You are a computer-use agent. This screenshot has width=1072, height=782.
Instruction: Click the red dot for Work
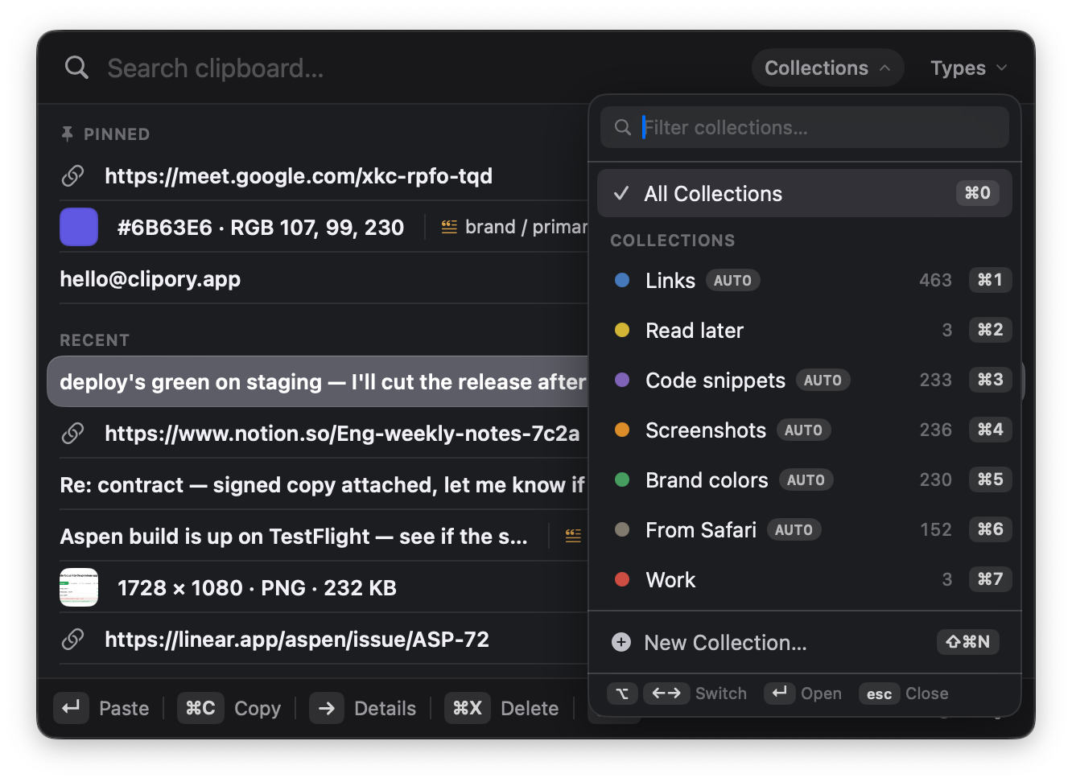click(622, 579)
